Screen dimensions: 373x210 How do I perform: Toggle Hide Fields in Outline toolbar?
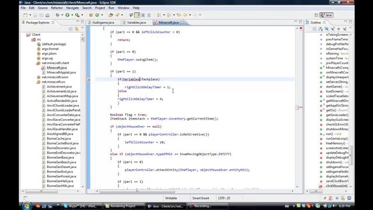[326, 29]
